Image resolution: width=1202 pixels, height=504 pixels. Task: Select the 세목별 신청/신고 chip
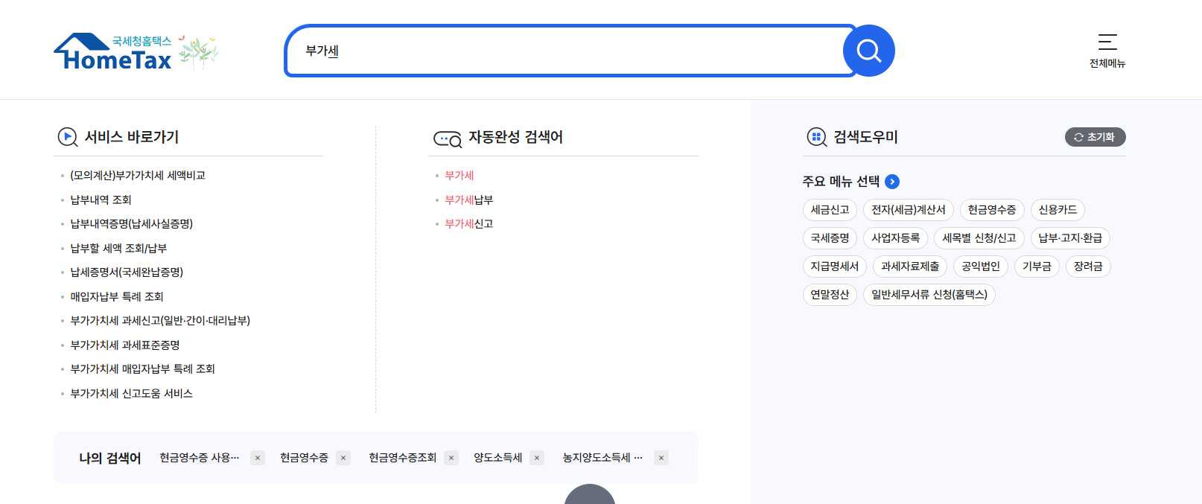(x=979, y=238)
